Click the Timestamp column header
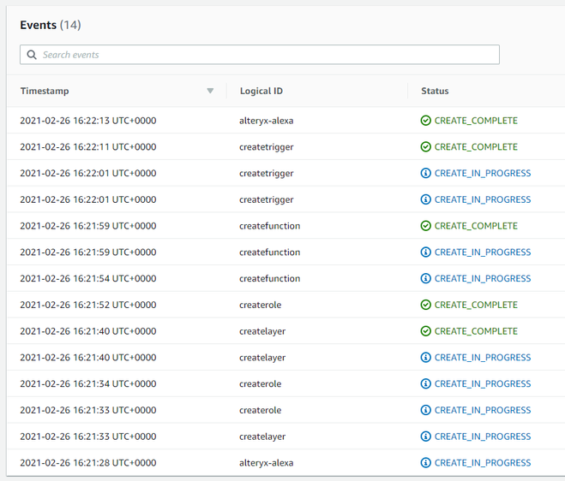 click(45, 91)
